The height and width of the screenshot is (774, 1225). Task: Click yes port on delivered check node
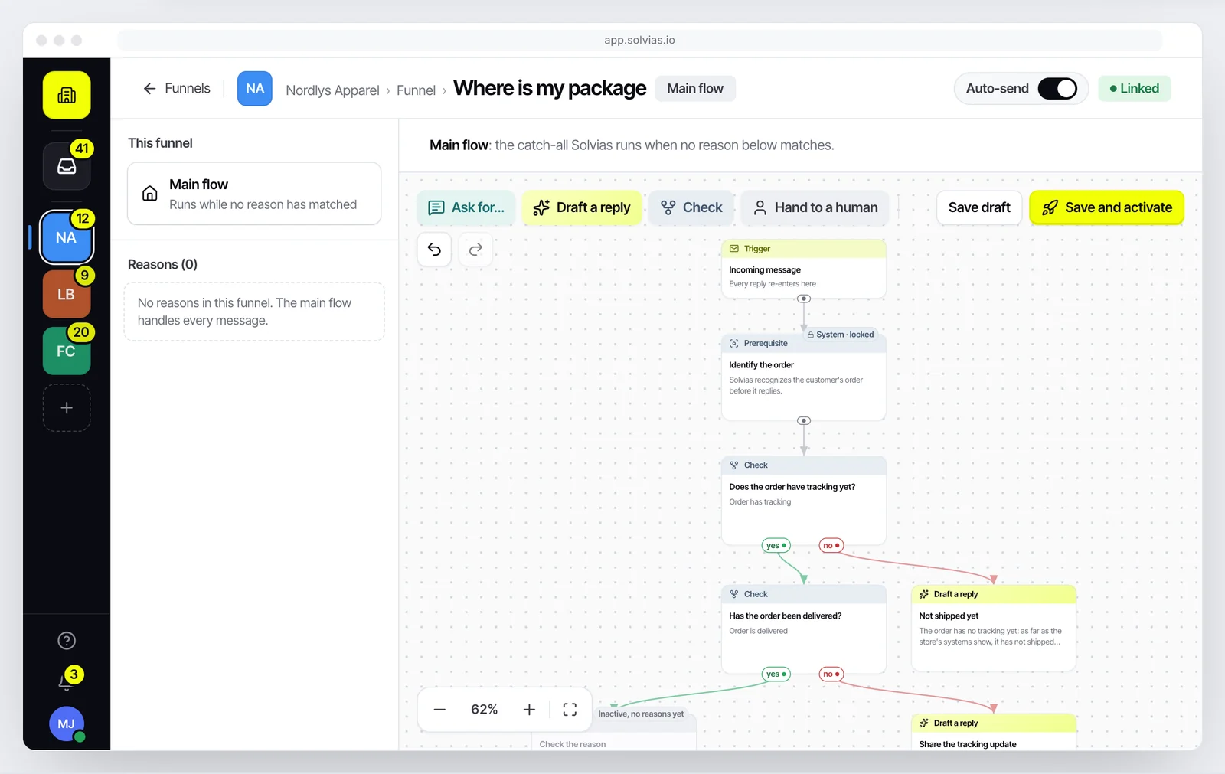[x=776, y=674]
